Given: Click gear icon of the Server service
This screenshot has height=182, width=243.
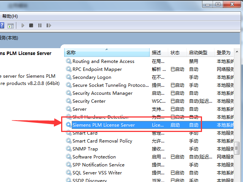Looking at the screenshot, I should (x=68, y=109).
